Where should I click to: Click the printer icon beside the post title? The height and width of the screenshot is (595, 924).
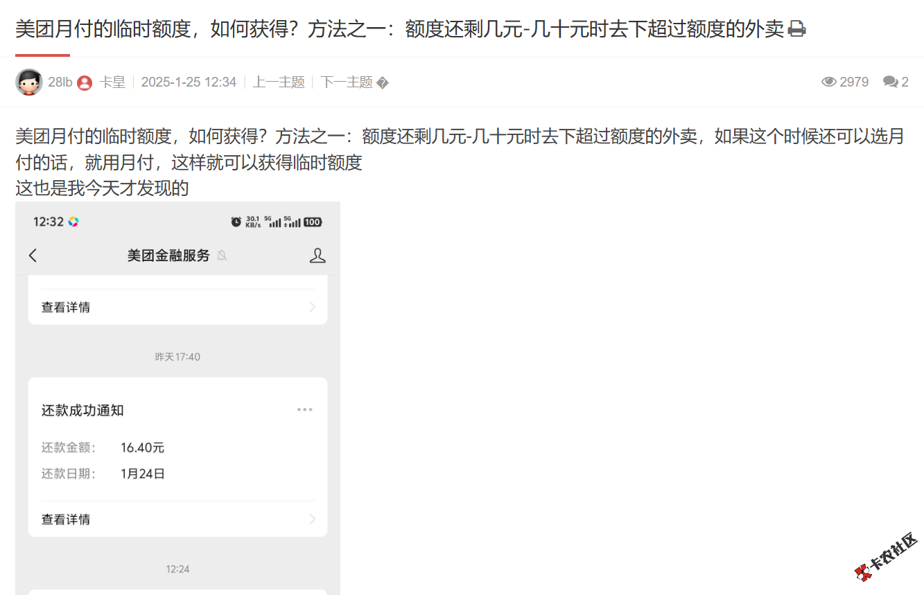click(x=796, y=28)
